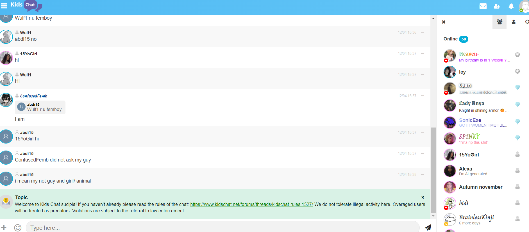Open the emoji picker smiley
529x232 pixels.
coord(18,228)
